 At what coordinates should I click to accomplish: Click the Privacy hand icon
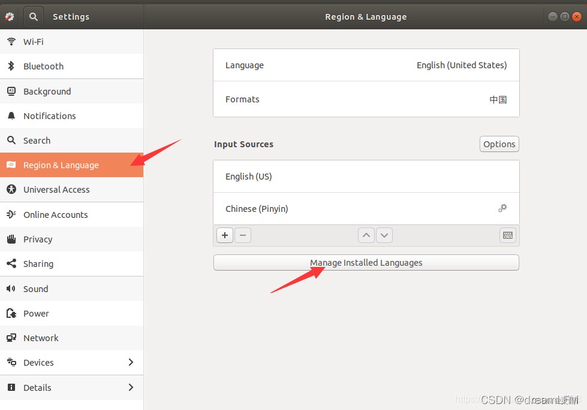pyautogui.click(x=11, y=239)
